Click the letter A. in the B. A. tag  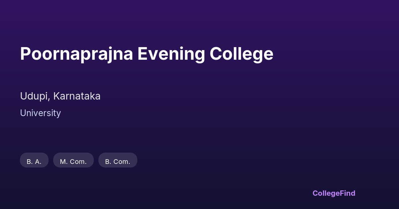[x=38, y=162]
